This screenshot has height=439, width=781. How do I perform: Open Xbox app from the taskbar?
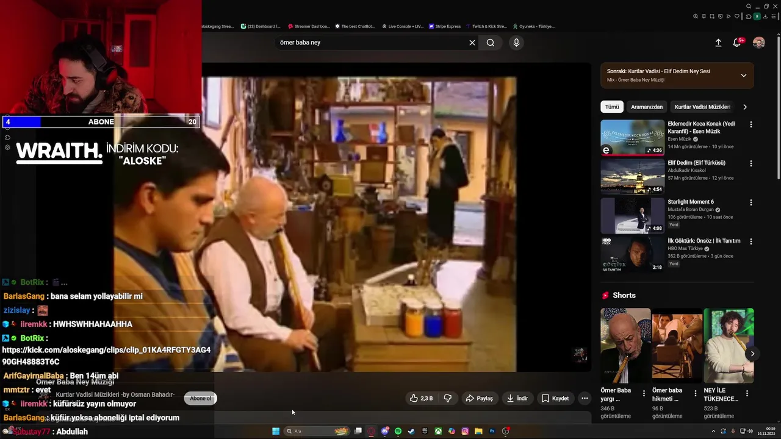tap(438, 431)
